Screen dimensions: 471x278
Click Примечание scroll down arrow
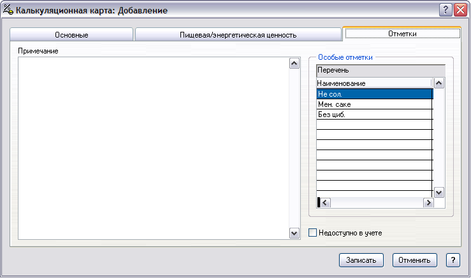click(x=294, y=233)
